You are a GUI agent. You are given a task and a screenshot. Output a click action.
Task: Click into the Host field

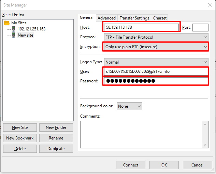[141, 27]
